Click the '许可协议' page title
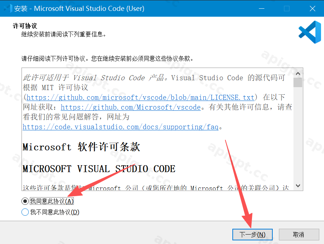 25,26
